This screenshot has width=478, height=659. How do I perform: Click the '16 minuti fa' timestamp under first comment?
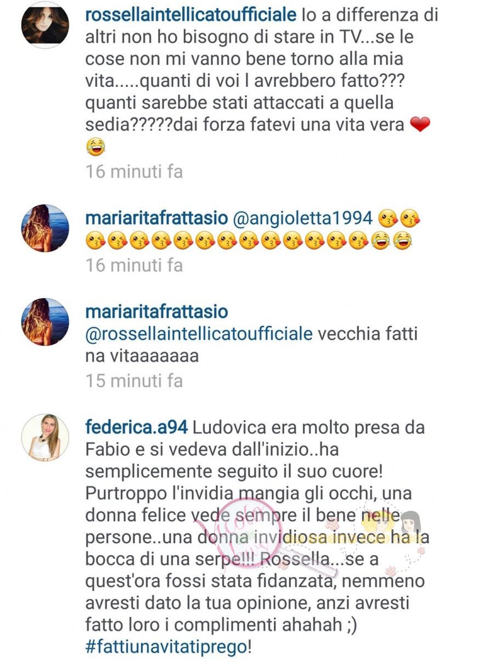coord(134,172)
